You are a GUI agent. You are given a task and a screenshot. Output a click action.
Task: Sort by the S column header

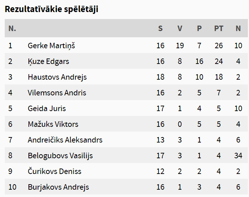(160, 29)
